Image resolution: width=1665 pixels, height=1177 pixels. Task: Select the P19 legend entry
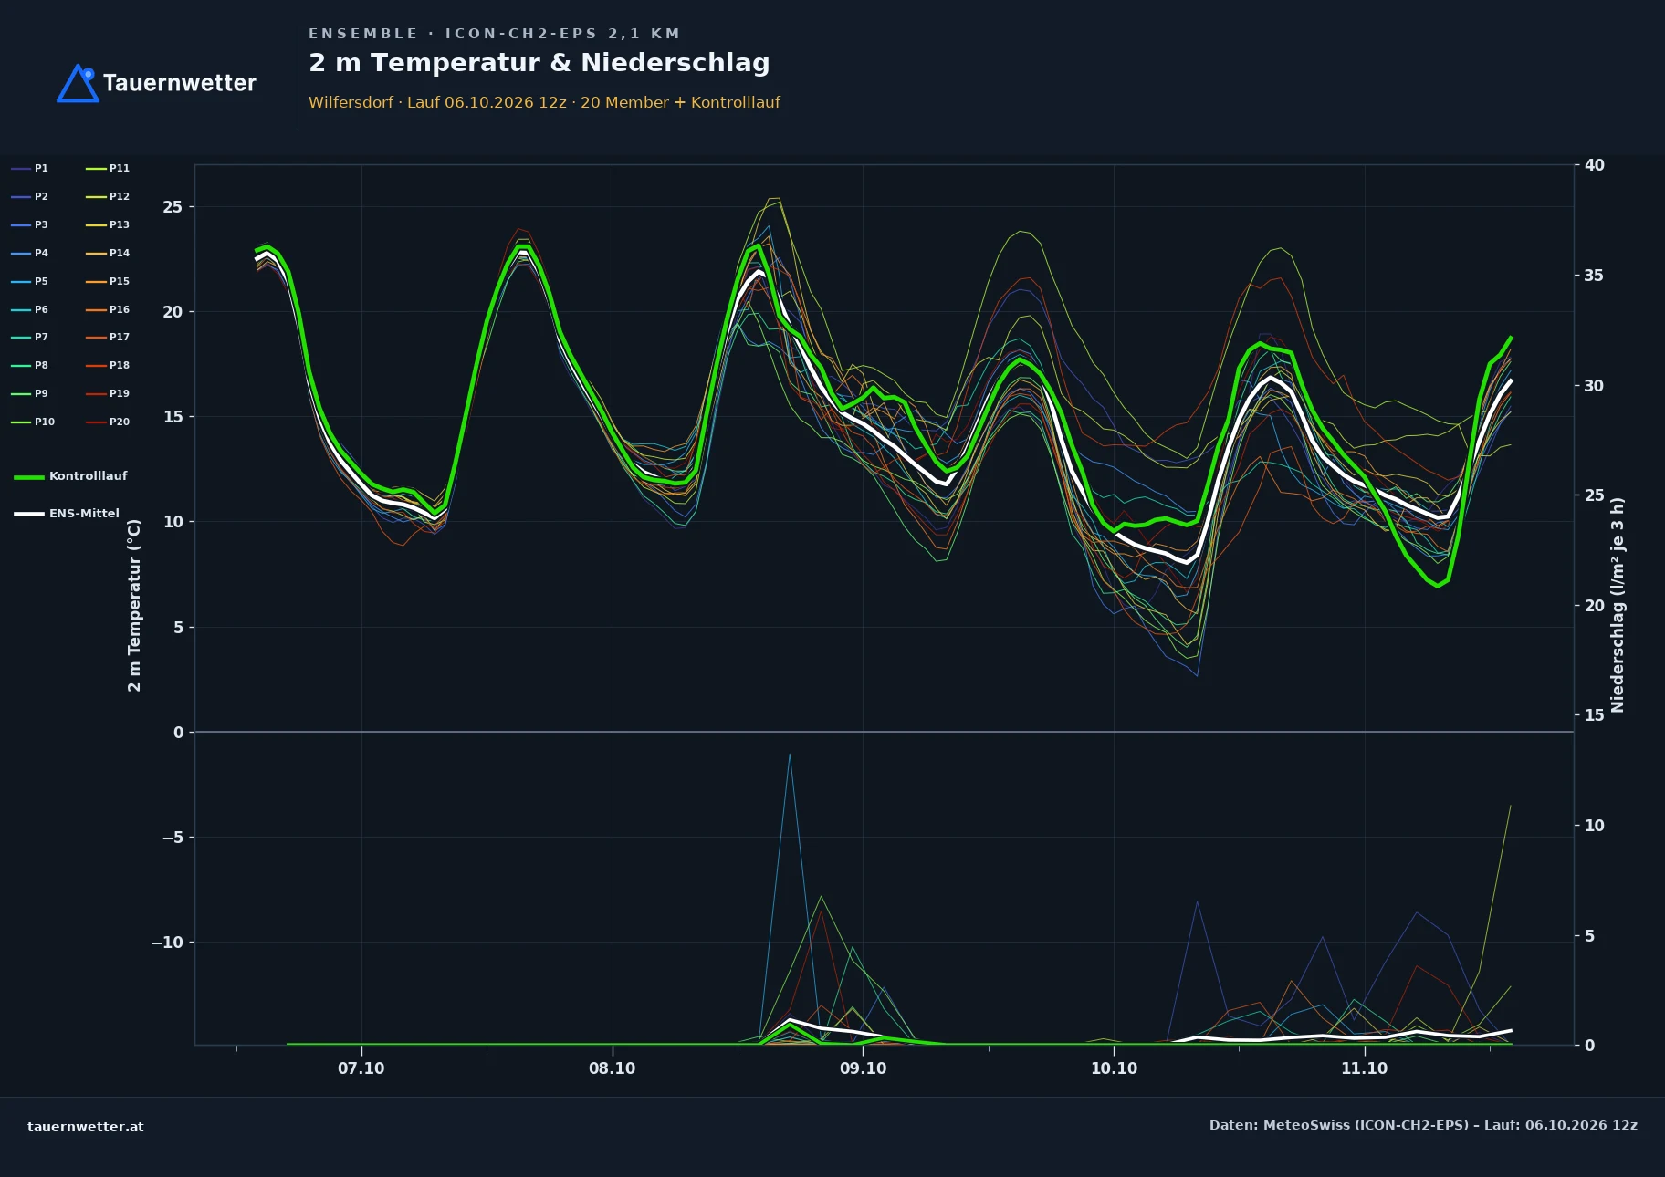[108, 393]
